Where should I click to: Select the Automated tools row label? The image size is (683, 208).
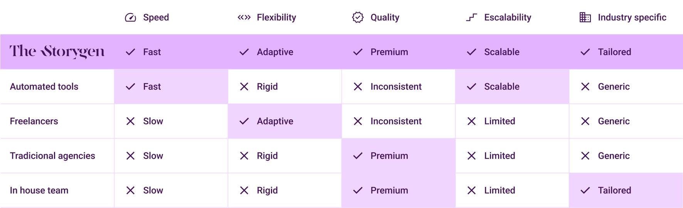[x=44, y=87]
